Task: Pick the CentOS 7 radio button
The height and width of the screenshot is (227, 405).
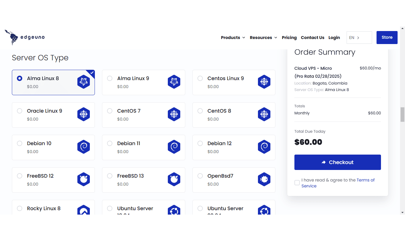Action: pos(110,111)
